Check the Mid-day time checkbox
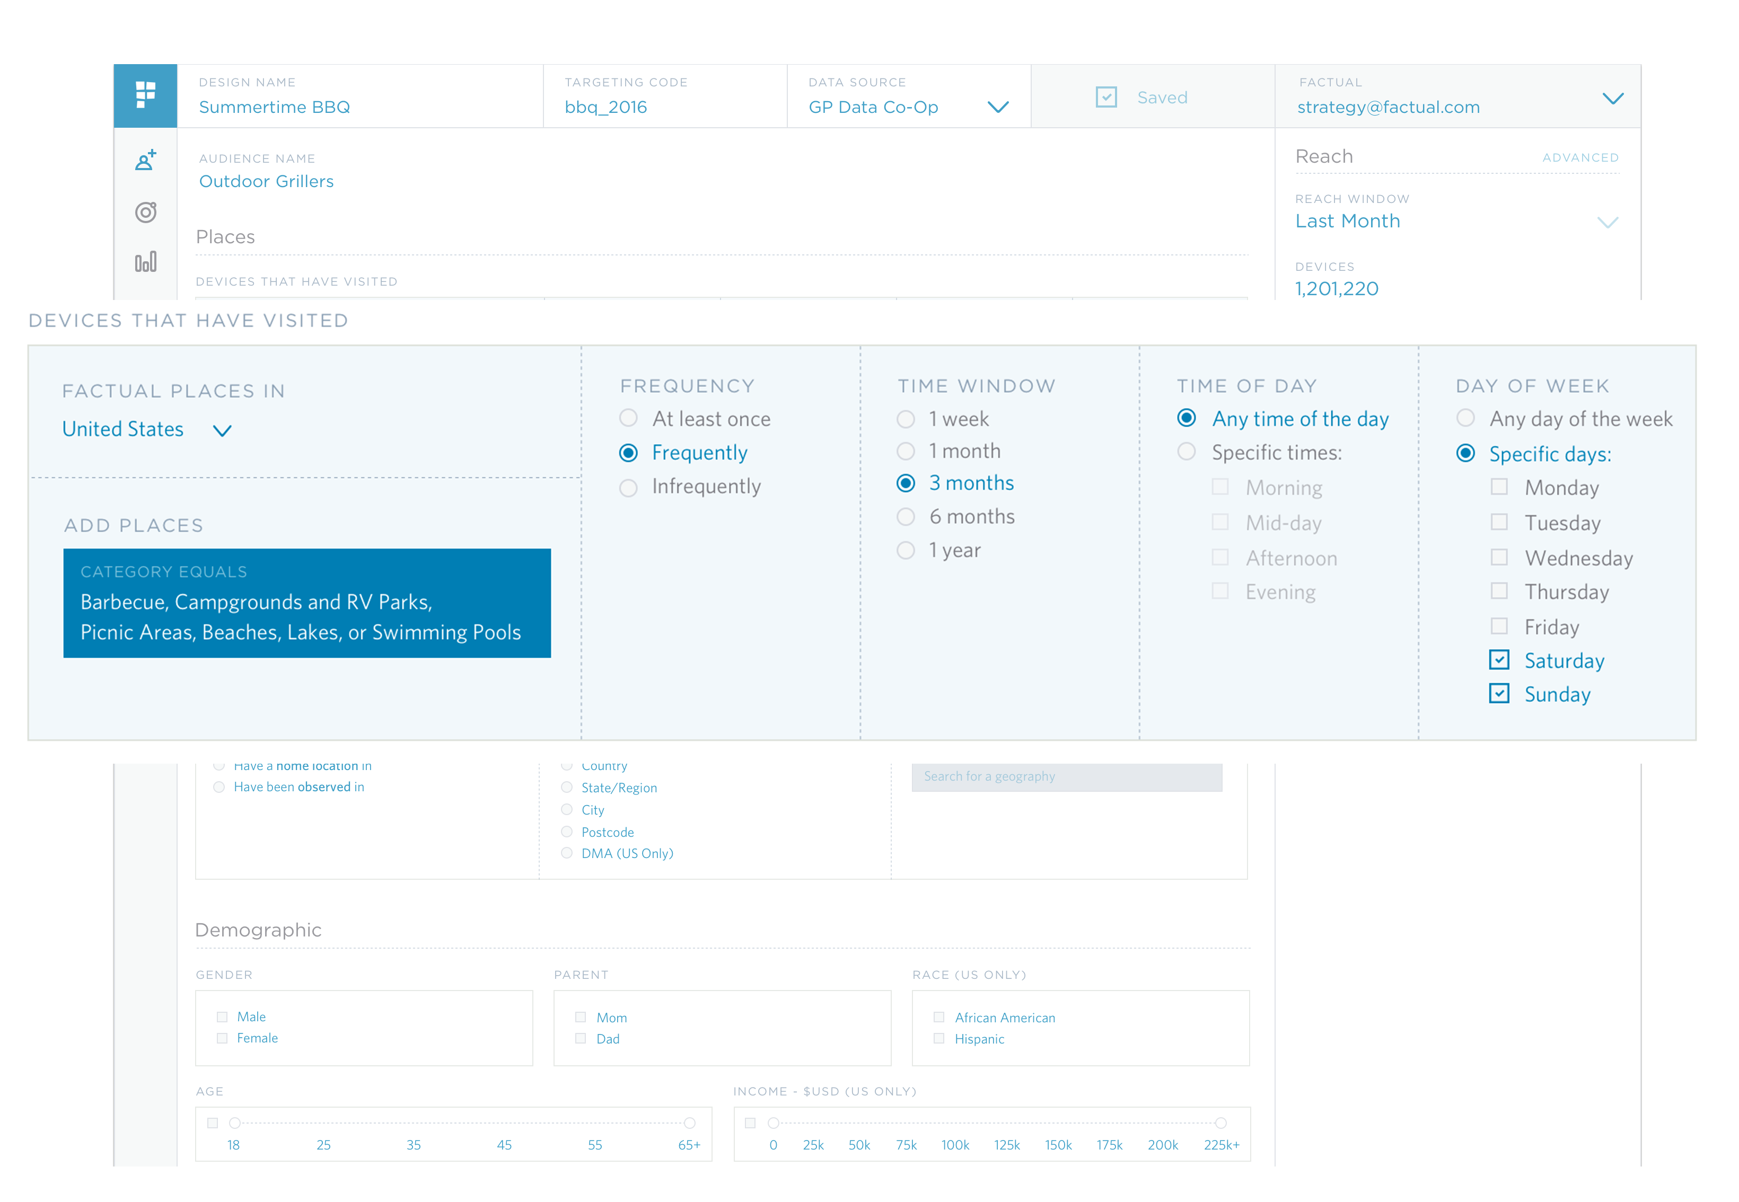The image size is (1739, 1202). [1220, 522]
